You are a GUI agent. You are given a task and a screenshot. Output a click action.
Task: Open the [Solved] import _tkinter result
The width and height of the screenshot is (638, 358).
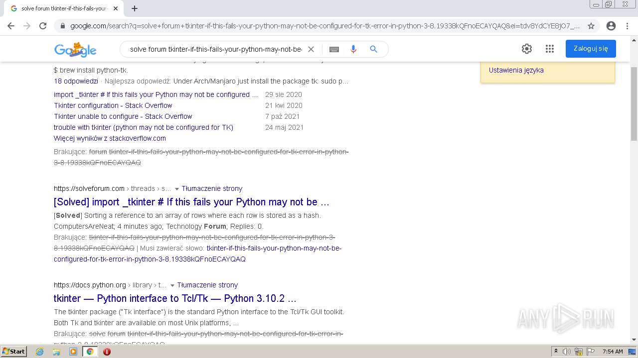pyautogui.click(x=191, y=202)
